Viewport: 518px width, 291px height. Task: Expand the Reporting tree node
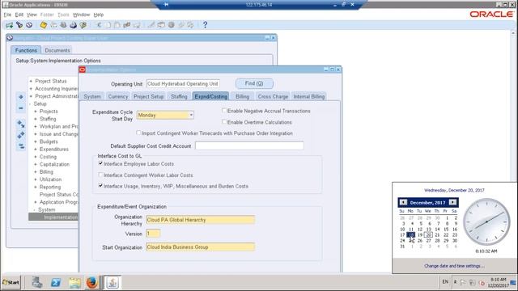[x=36, y=187]
